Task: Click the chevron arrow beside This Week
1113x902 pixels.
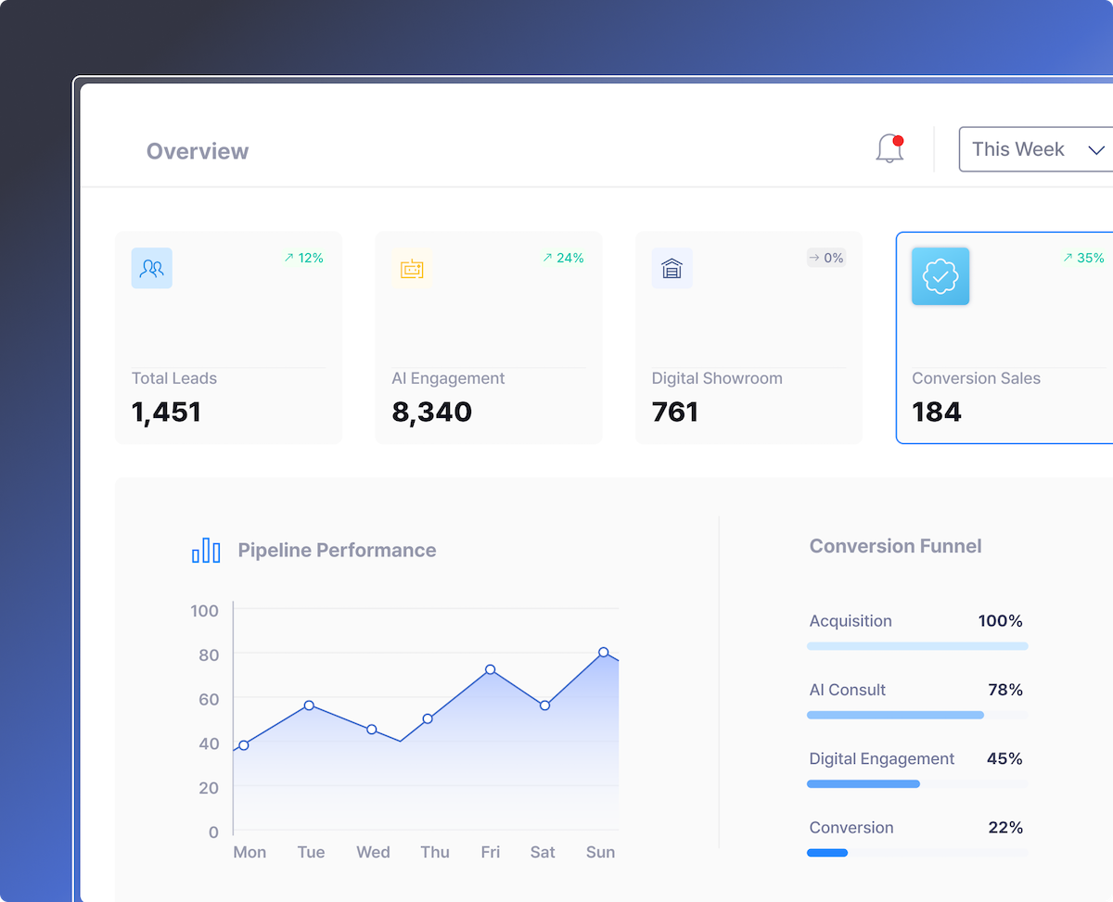Action: 1096,150
